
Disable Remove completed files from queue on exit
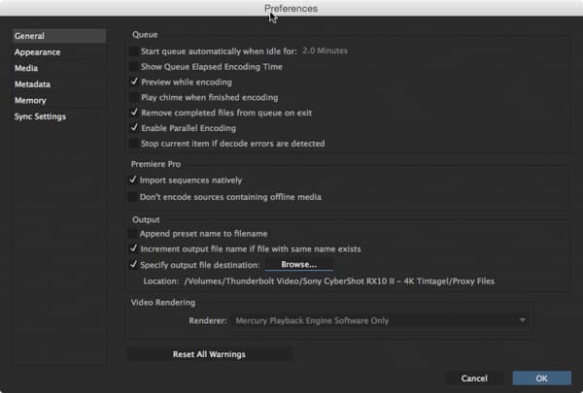coord(134,113)
